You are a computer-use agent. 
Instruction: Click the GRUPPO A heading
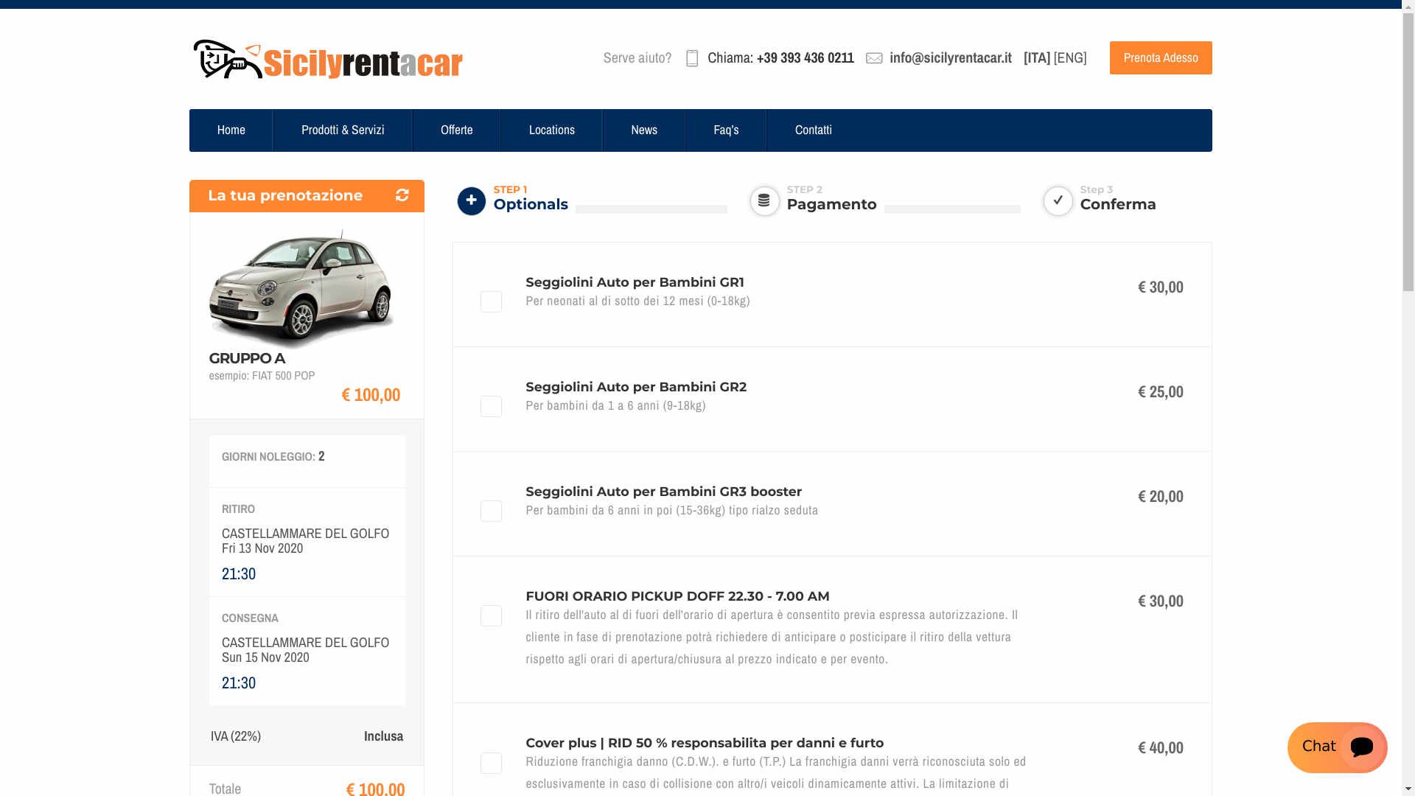[247, 358]
